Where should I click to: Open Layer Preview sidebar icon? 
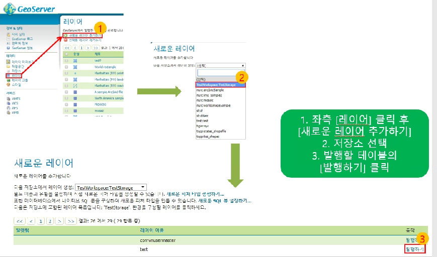click(8, 62)
